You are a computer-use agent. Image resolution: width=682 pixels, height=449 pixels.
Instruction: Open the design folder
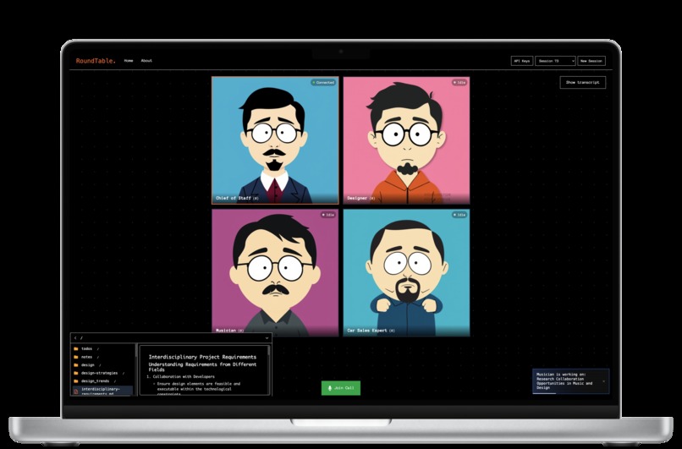click(x=102, y=365)
